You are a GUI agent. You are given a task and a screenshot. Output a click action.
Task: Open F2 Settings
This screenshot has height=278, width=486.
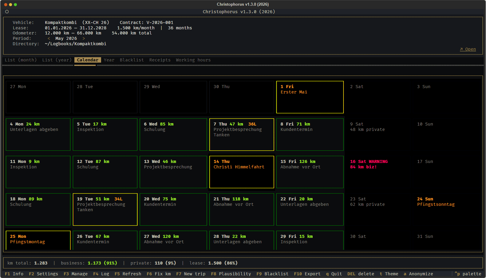click(43, 274)
